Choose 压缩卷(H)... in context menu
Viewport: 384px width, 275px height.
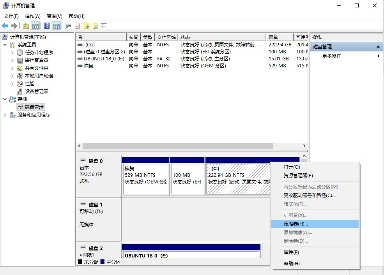tap(315, 224)
